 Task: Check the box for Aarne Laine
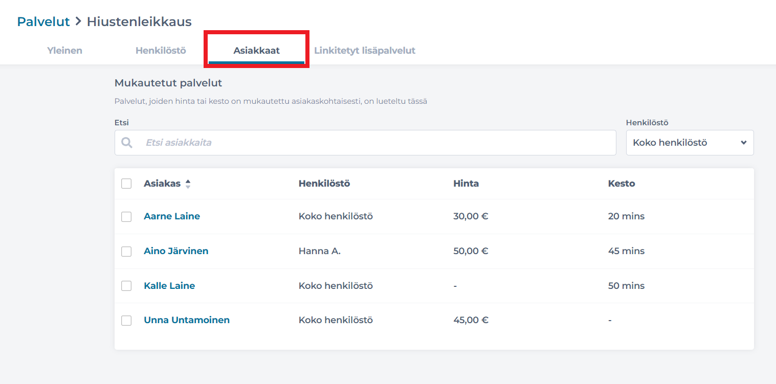(x=126, y=217)
